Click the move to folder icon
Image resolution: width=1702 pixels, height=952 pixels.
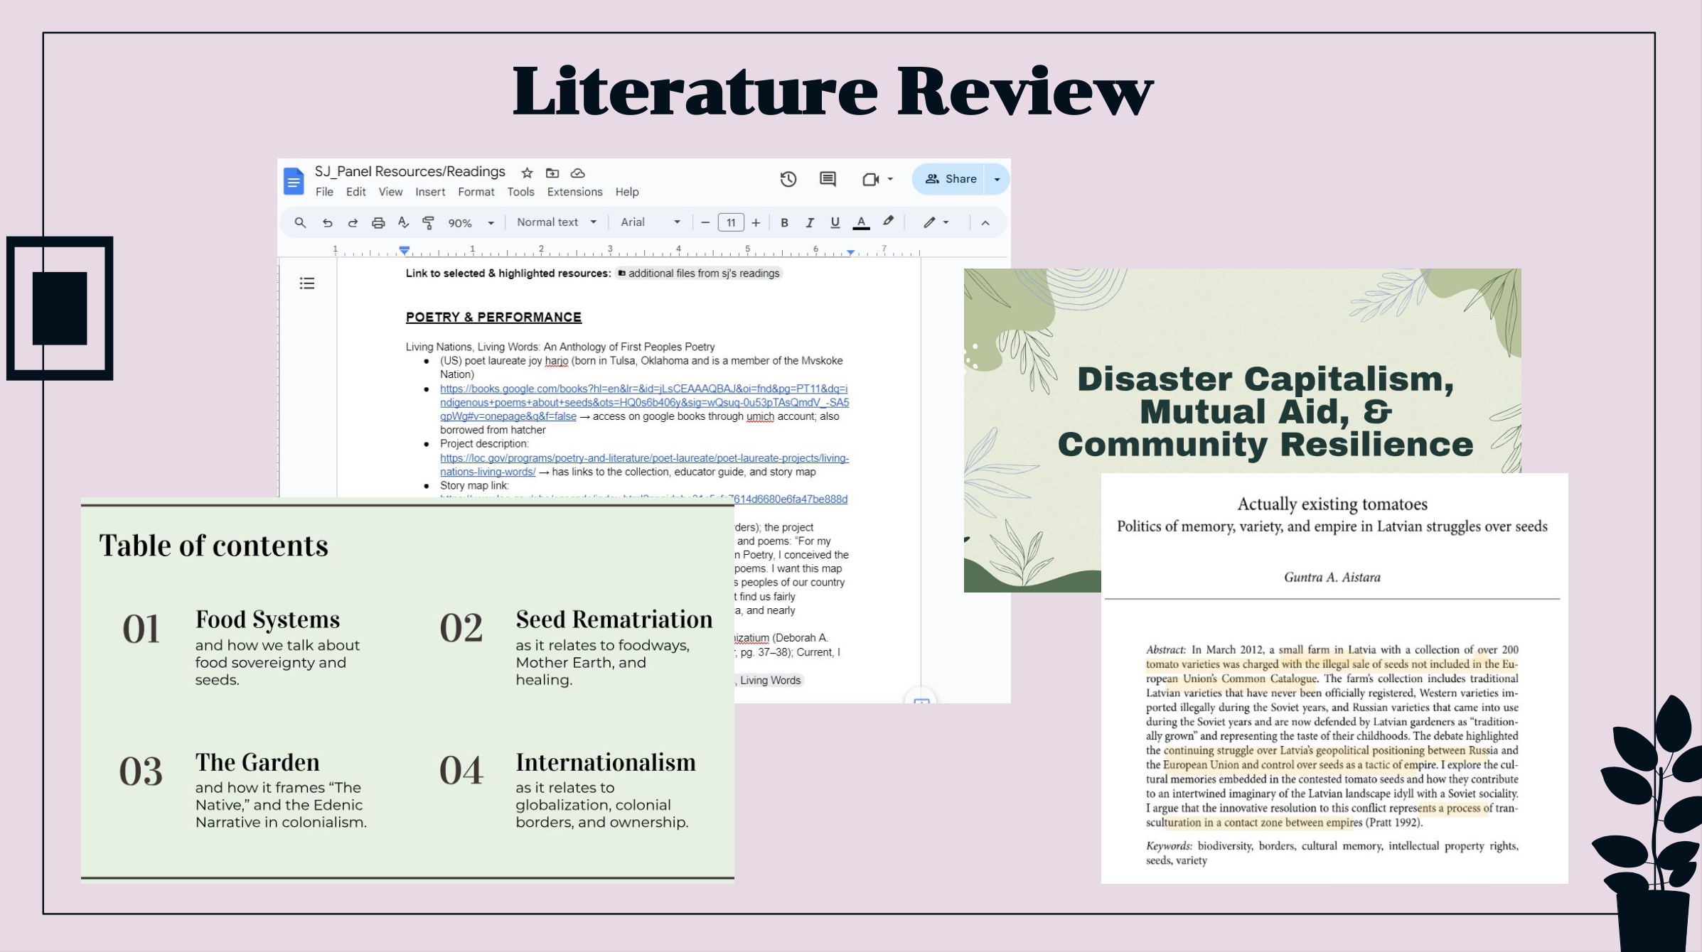552,173
